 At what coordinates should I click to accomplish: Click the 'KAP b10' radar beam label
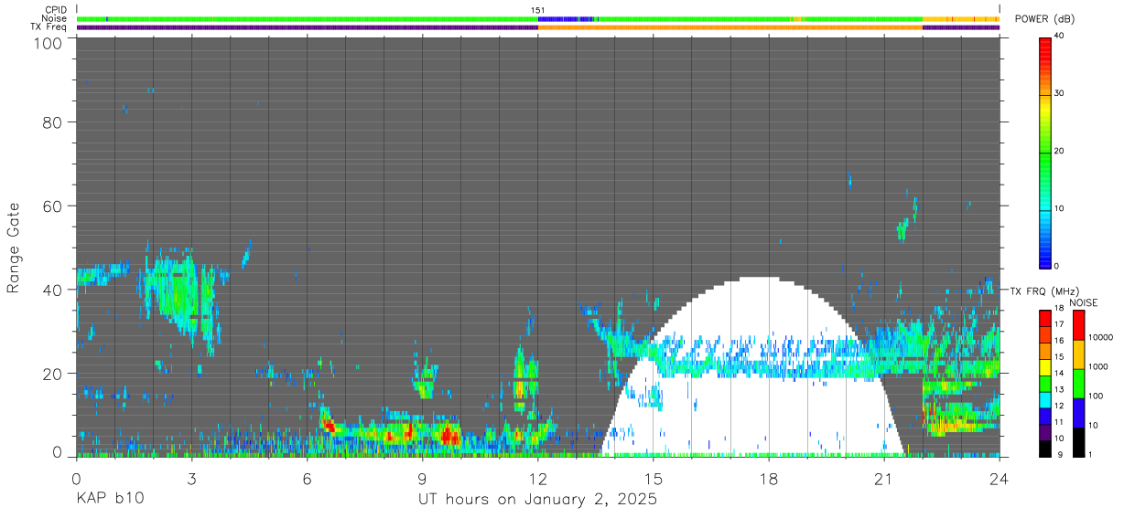(109, 500)
